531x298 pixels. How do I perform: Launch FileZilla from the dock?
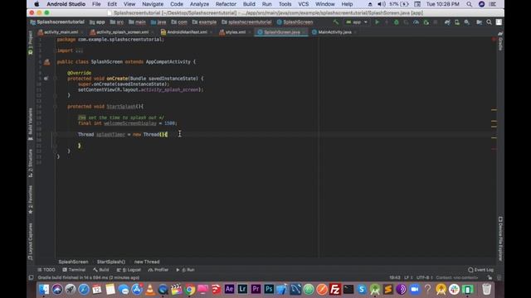pos(335,289)
